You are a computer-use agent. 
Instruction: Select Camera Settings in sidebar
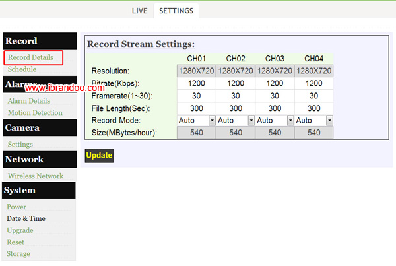click(x=20, y=144)
